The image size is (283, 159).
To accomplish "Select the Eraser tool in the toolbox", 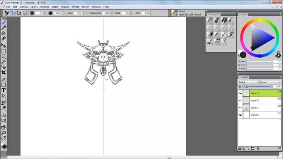I will click(x=4, y=38).
